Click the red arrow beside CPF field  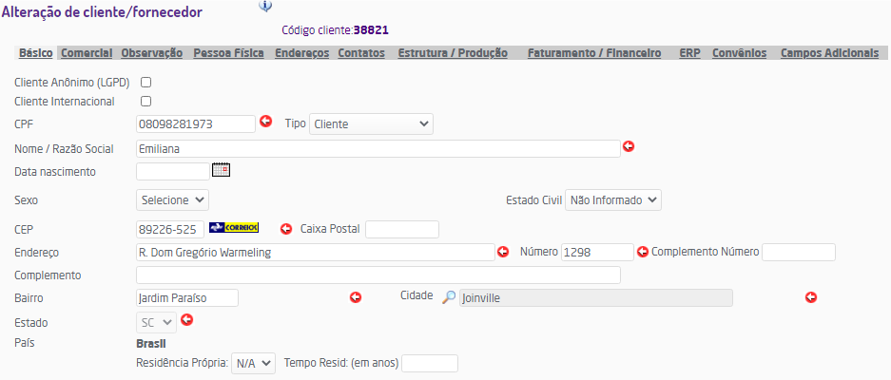point(266,122)
